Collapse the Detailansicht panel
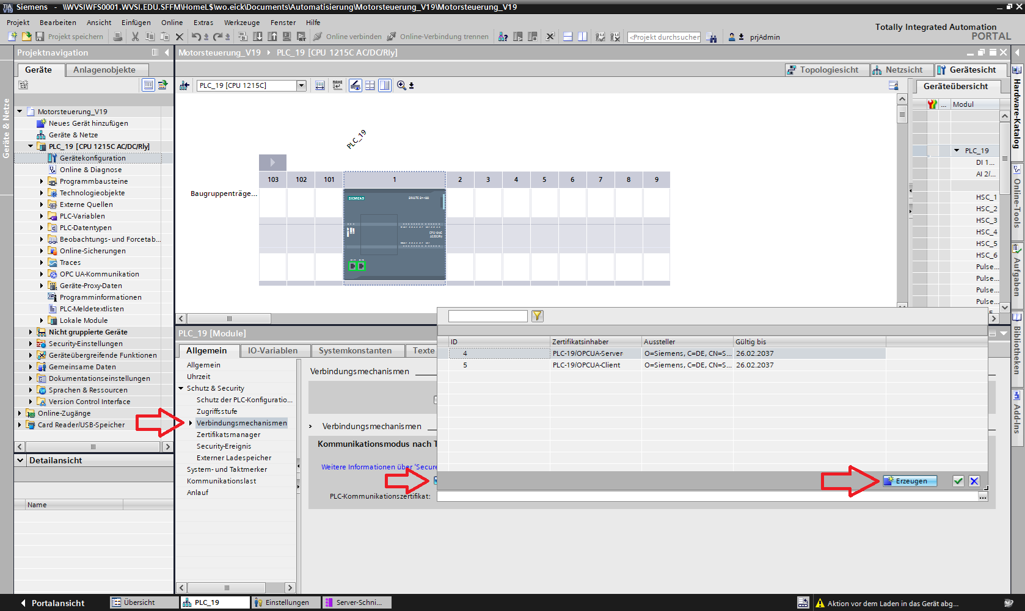The width and height of the screenshot is (1025, 611). coord(20,460)
